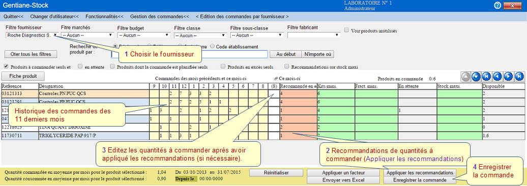Expand the Filtre budget dropdown
Image resolution: width=527 pixels, height=186 pixels.
144,35
